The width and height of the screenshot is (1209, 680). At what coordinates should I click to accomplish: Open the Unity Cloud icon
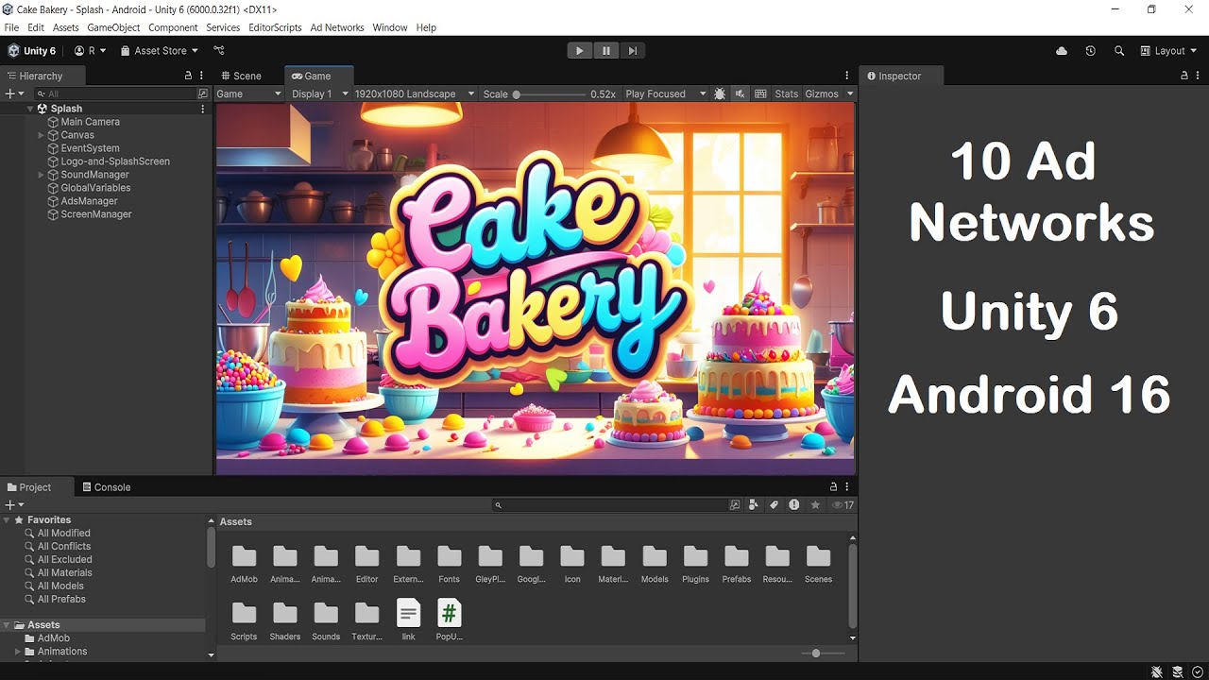pos(1062,51)
